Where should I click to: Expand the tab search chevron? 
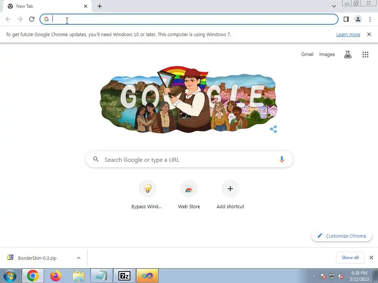334,6
